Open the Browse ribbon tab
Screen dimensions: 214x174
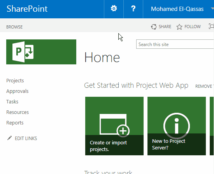tap(14, 27)
